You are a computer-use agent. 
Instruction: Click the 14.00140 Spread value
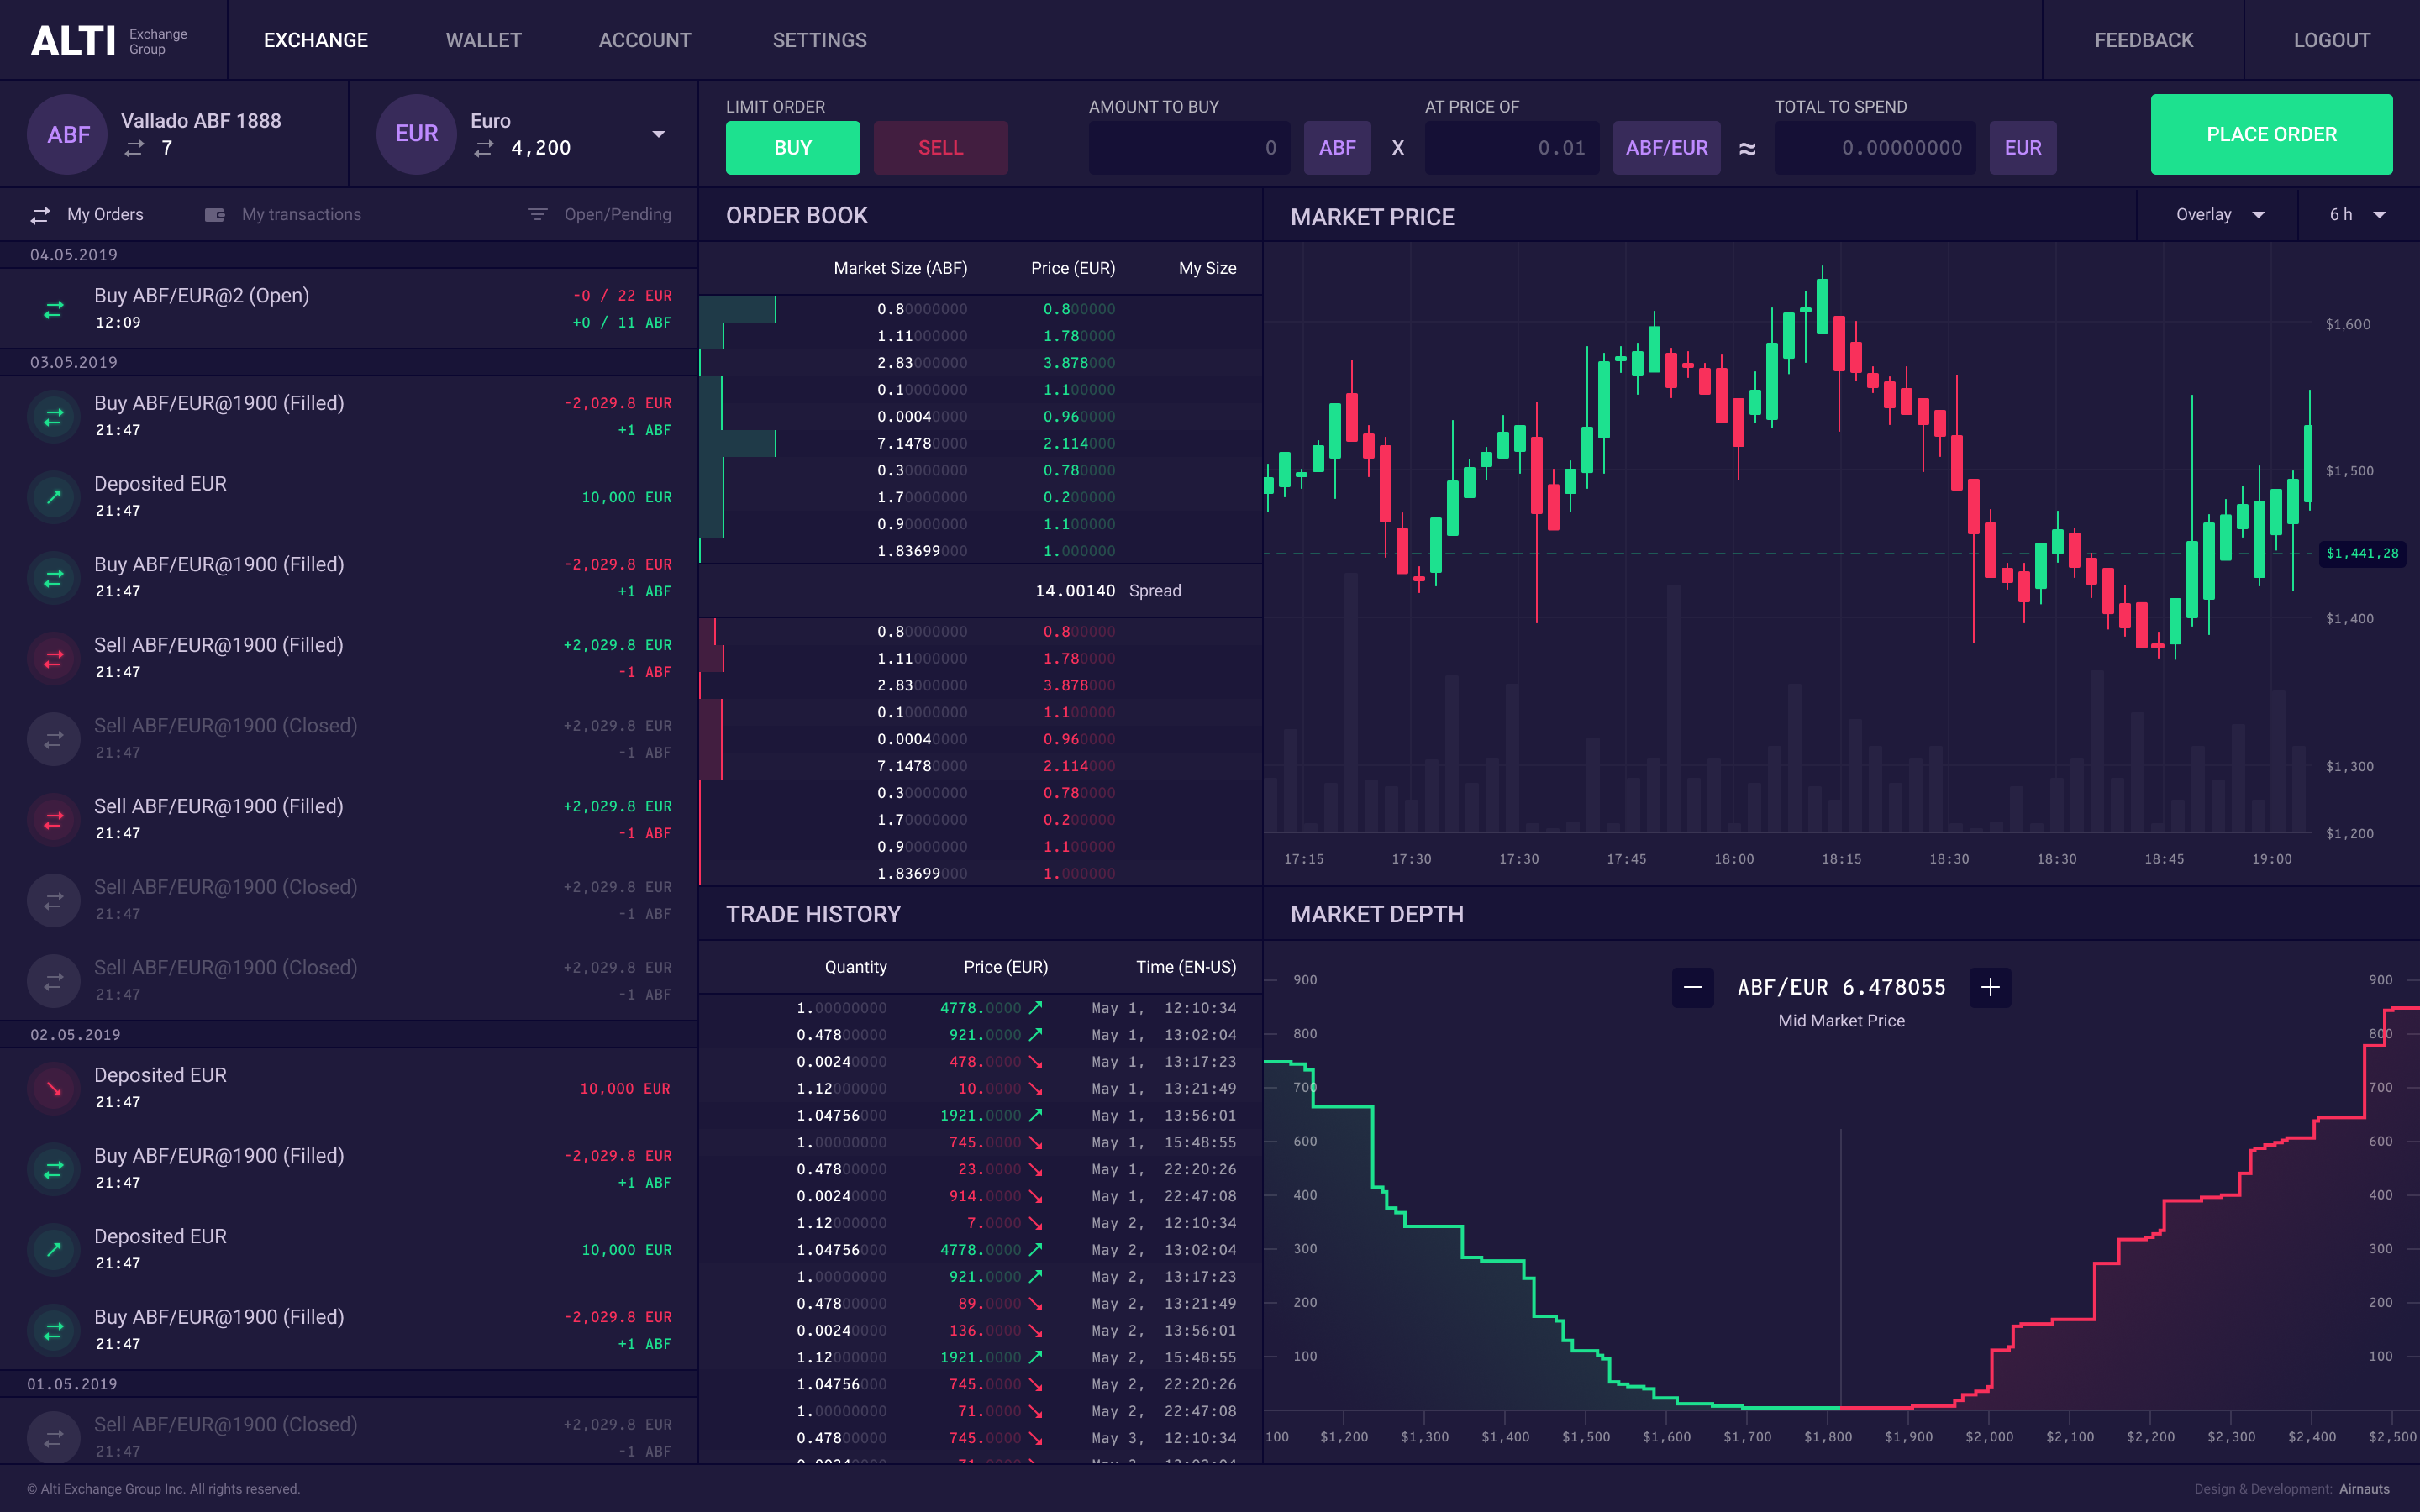point(1075,591)
